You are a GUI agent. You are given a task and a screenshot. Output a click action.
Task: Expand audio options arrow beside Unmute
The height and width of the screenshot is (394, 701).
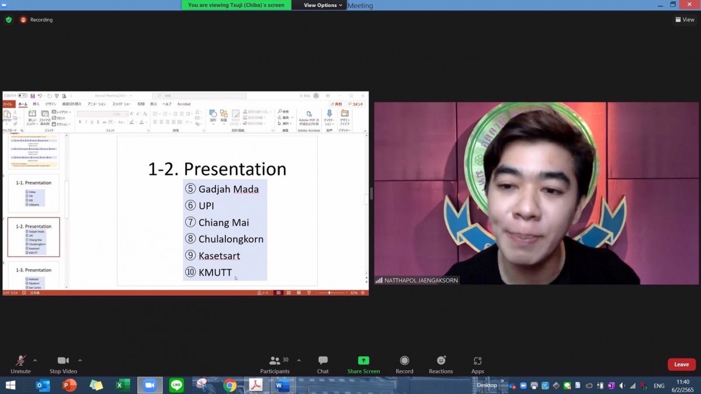(35, 361)
